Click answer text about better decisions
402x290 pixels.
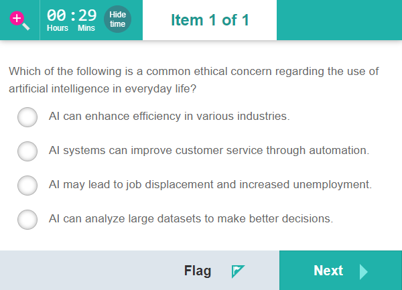(191, 218)
